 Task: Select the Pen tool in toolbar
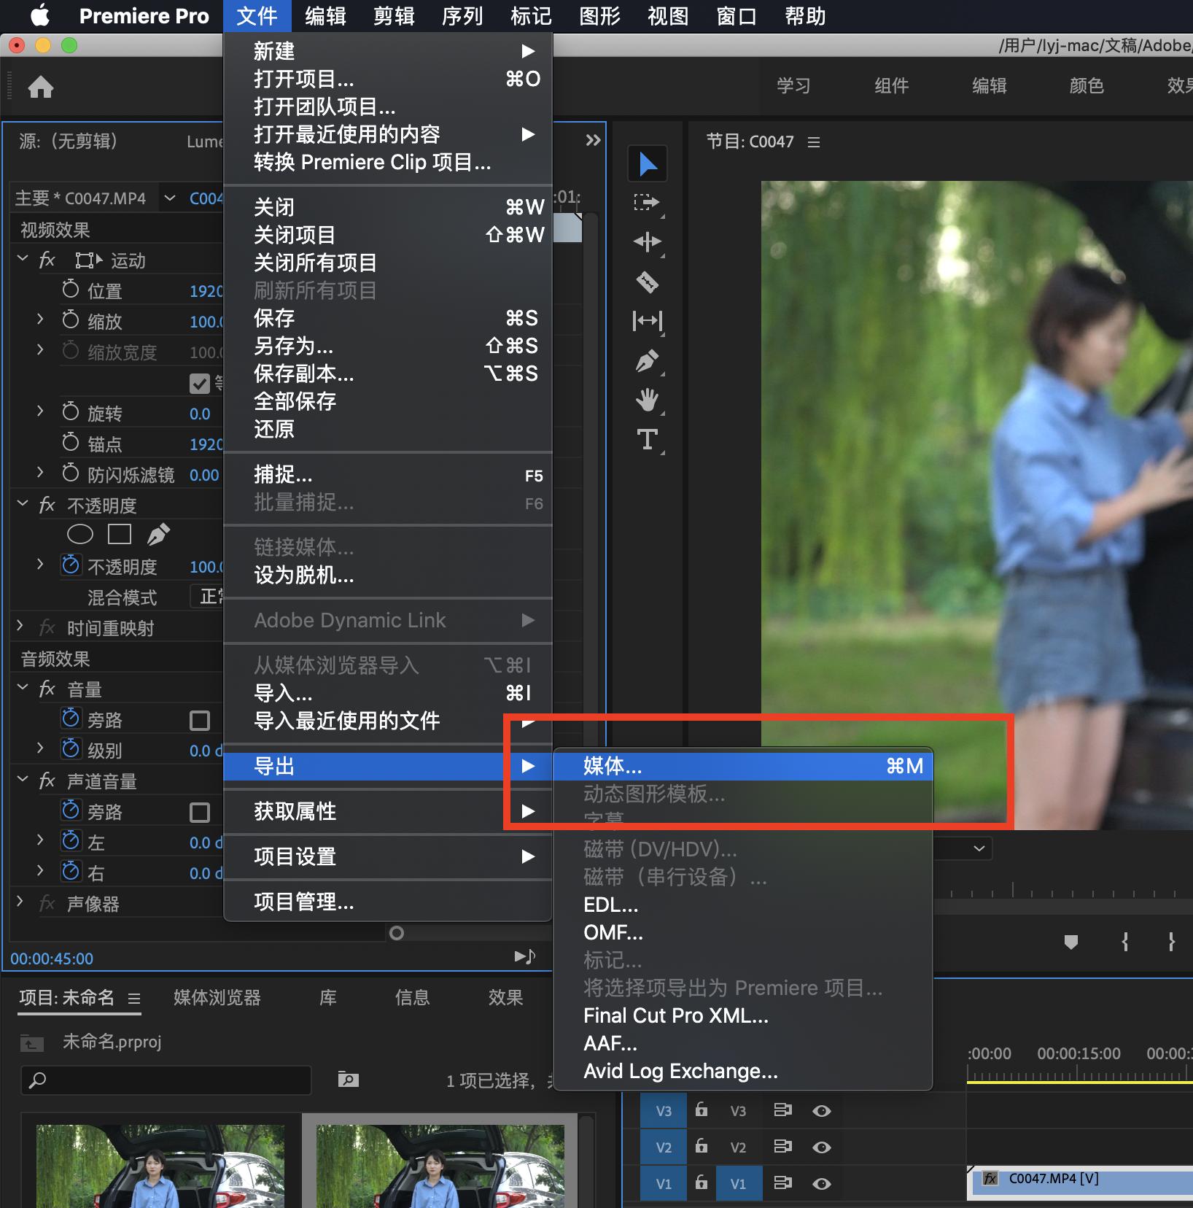[x=647, y=361]
